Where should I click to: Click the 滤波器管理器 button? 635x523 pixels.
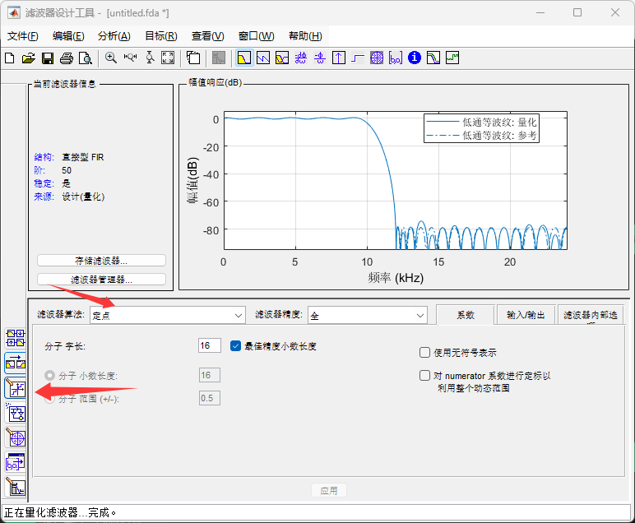coord(101,280)
